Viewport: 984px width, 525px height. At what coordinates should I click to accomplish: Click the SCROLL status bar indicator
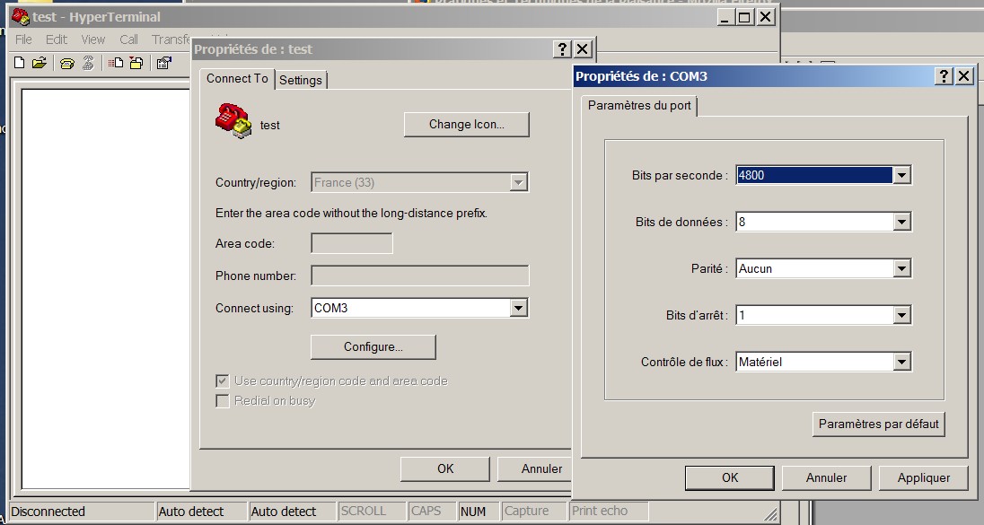click(372, 512)
